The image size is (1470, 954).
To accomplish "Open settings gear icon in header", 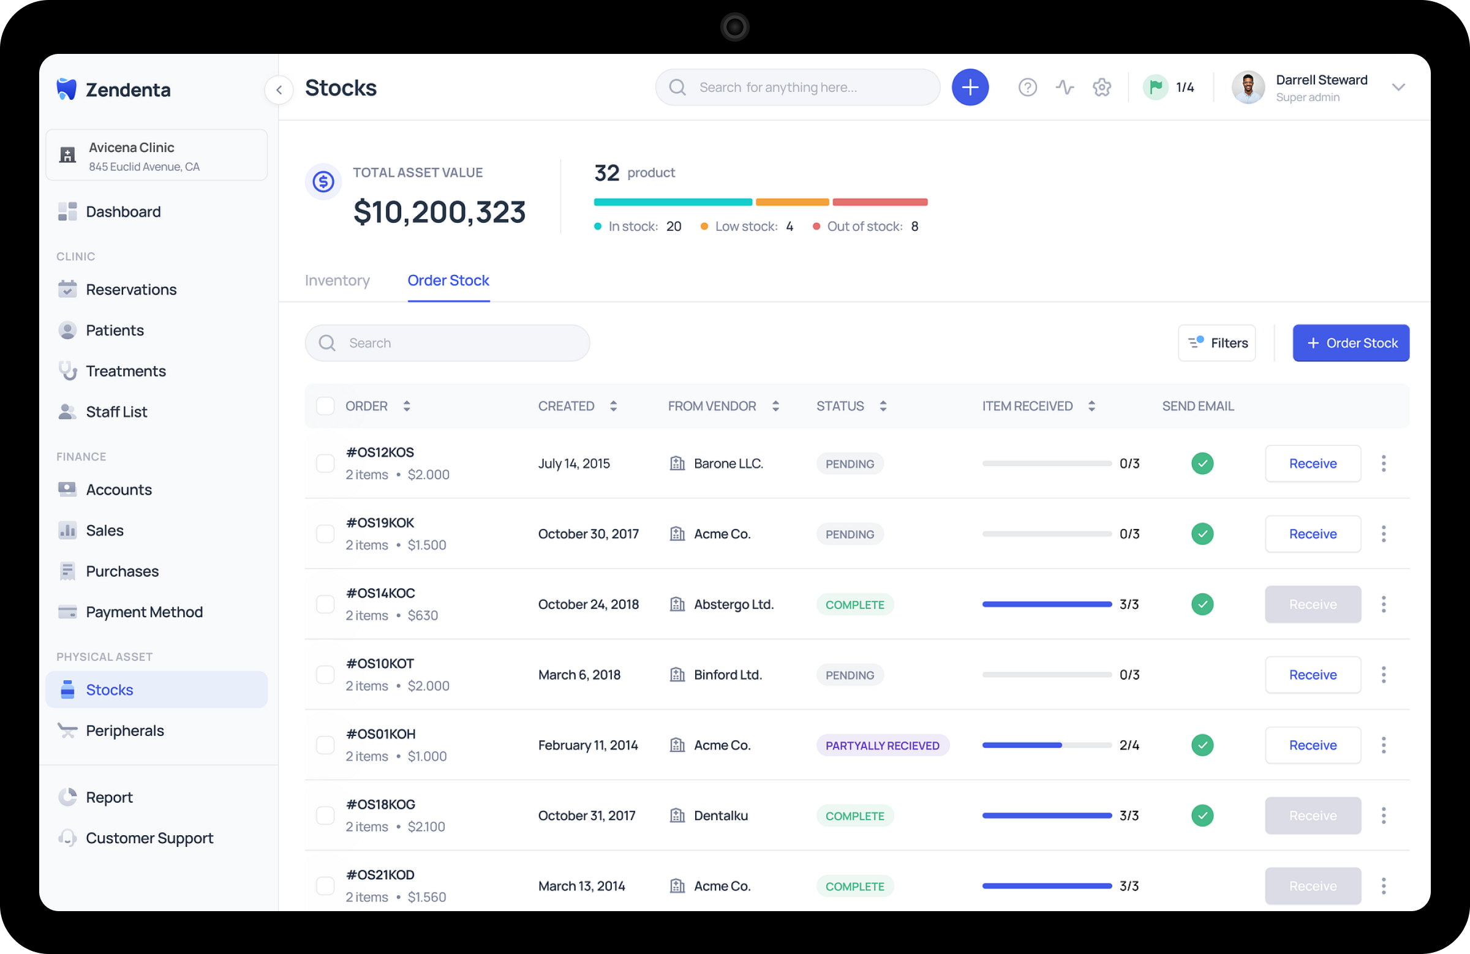I will click(1101, 88).
